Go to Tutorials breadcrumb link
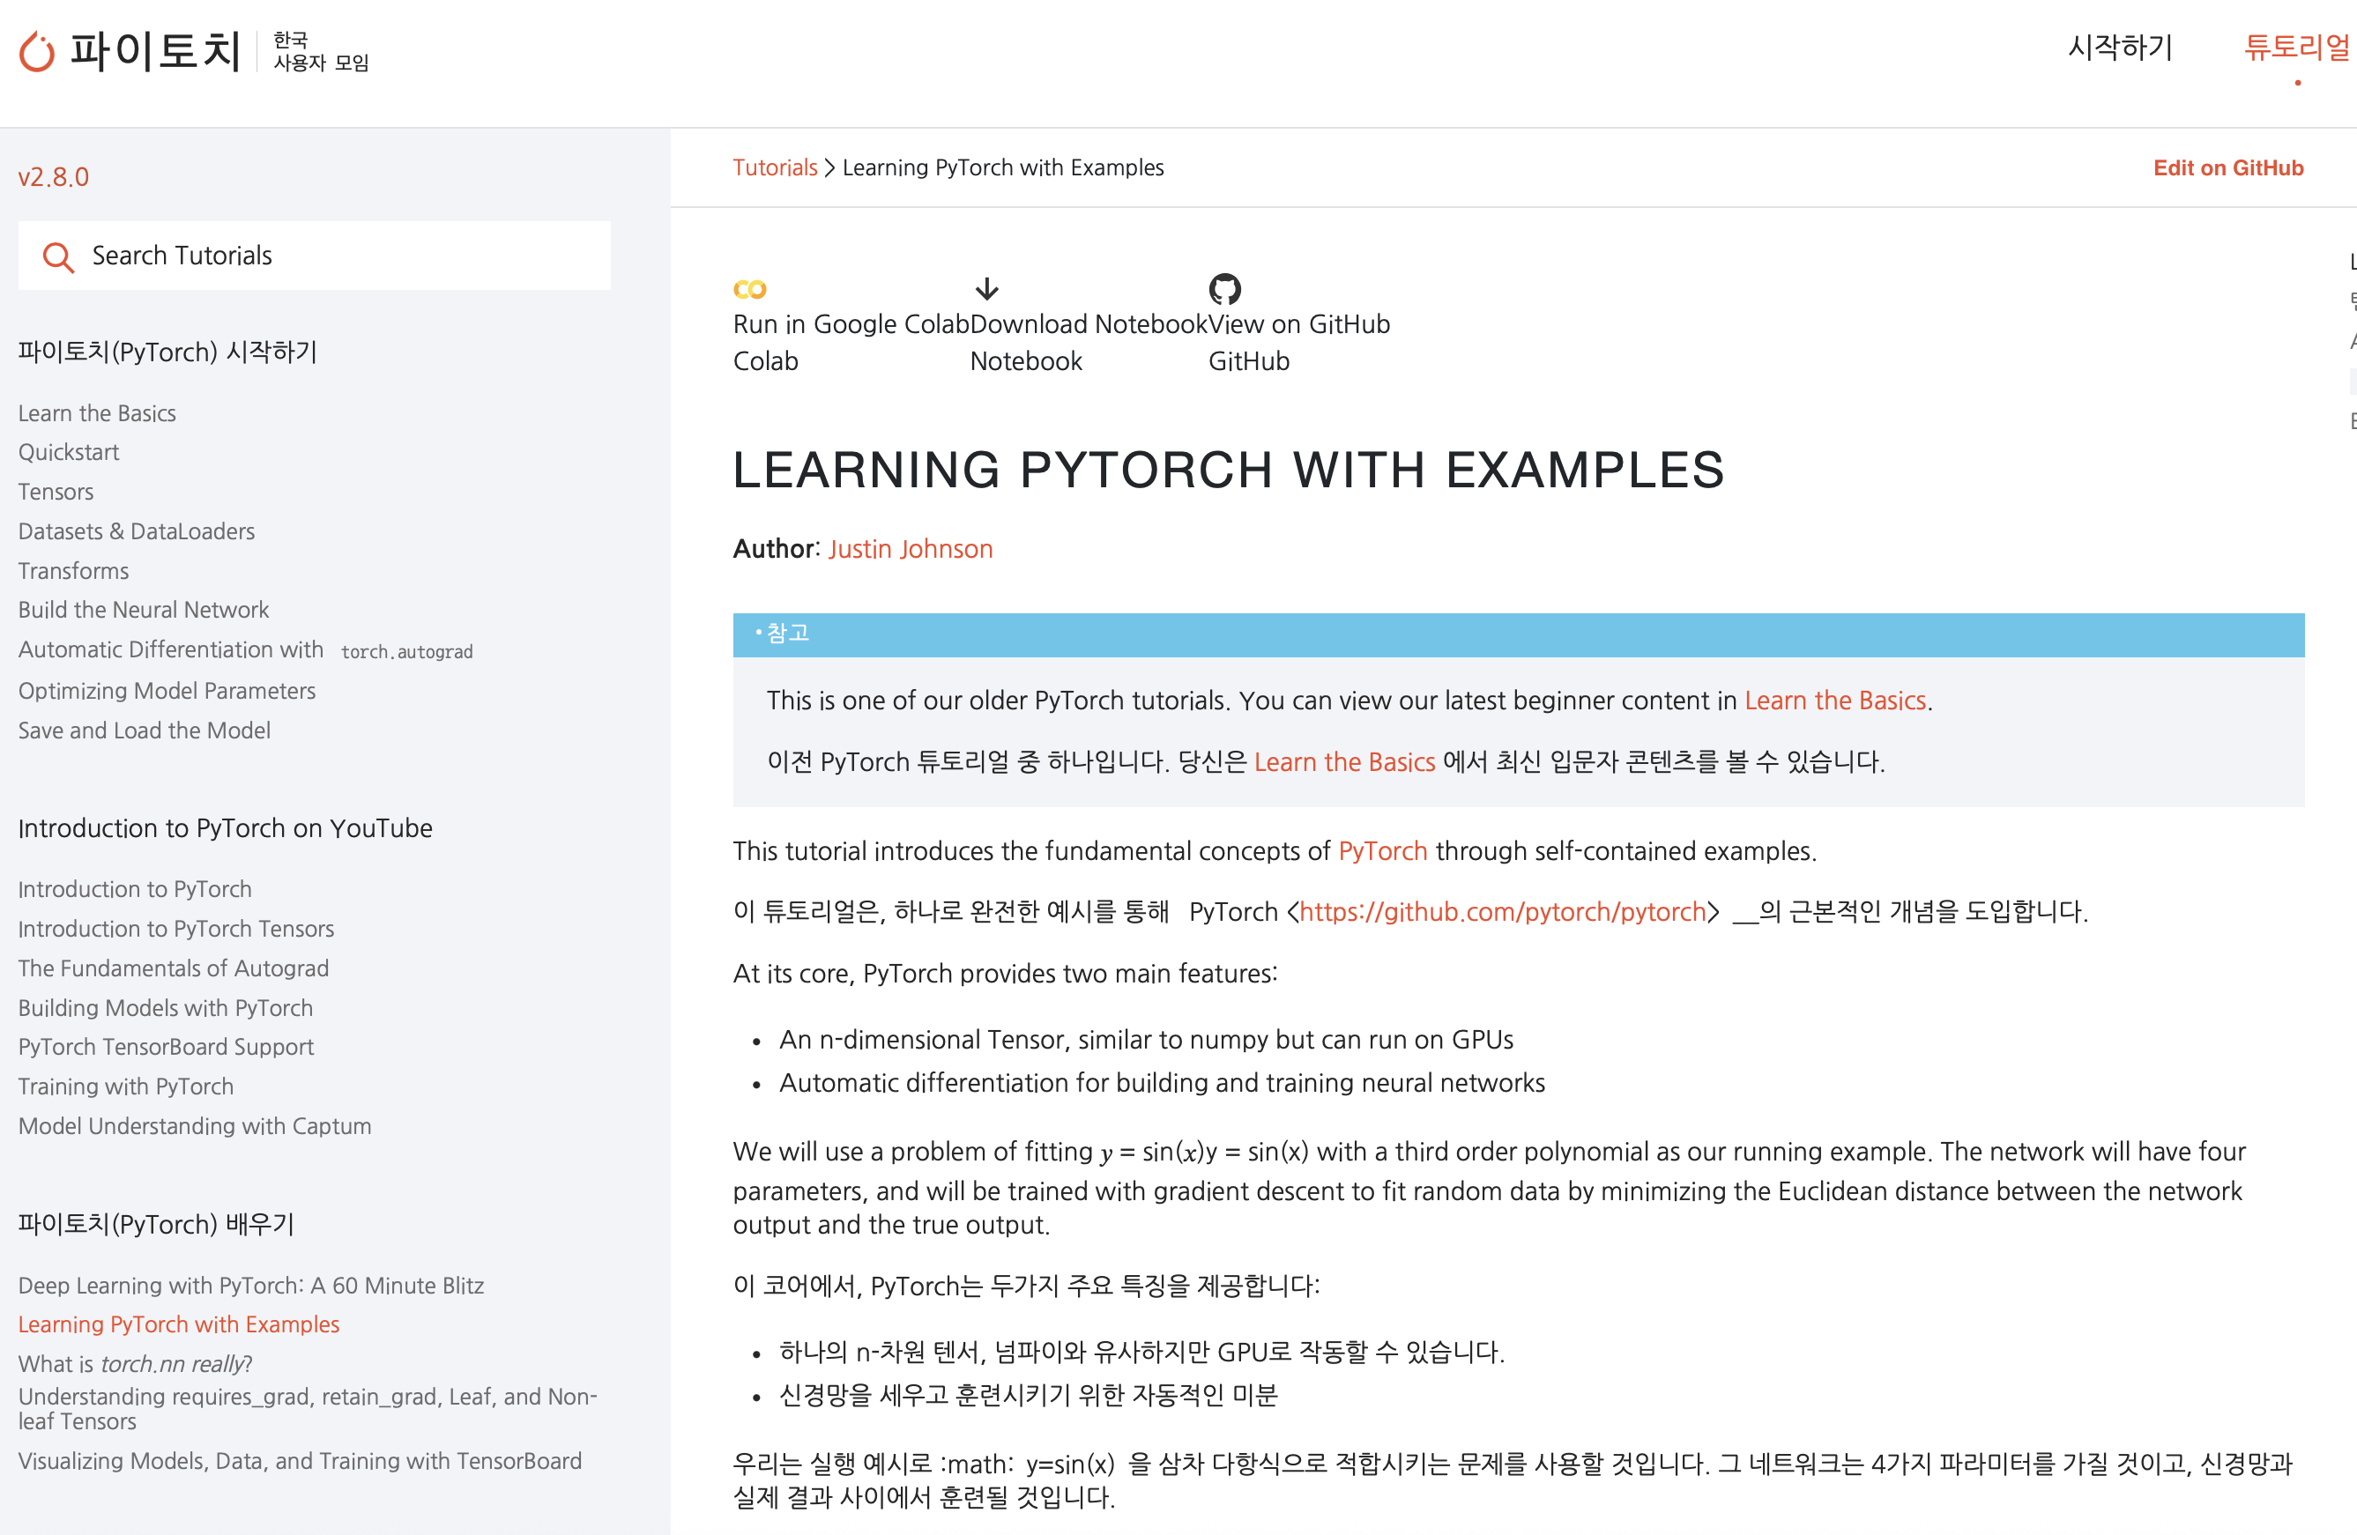 [775, 167]
